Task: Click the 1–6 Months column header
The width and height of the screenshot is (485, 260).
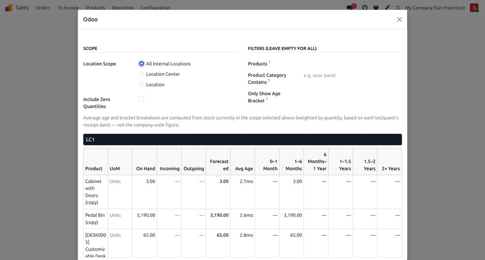Action: [x=292, y=162]
